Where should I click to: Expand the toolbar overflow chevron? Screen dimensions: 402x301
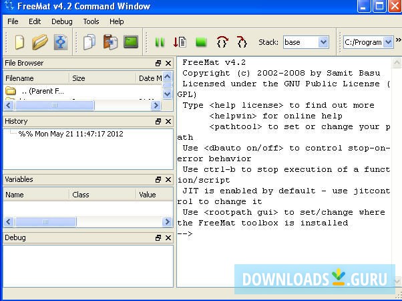point(399,39)
